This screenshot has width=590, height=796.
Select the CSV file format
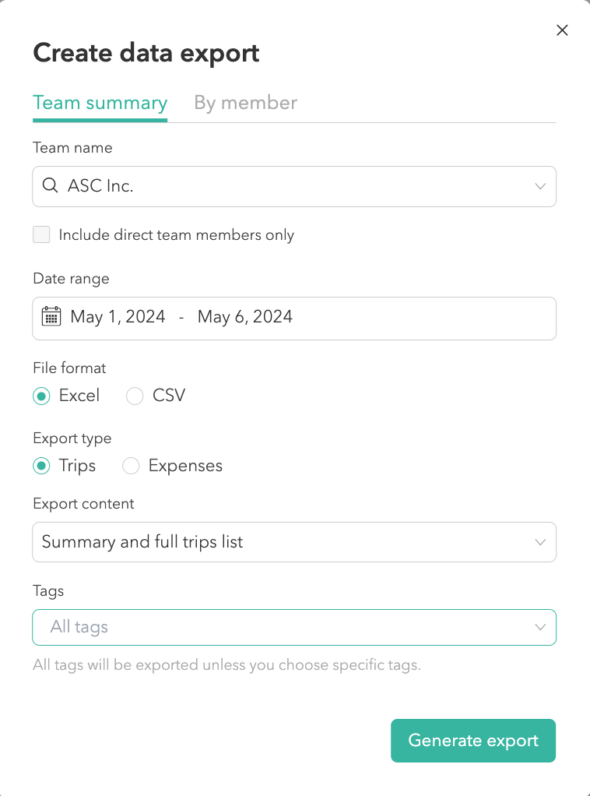(x=134, y=396)
